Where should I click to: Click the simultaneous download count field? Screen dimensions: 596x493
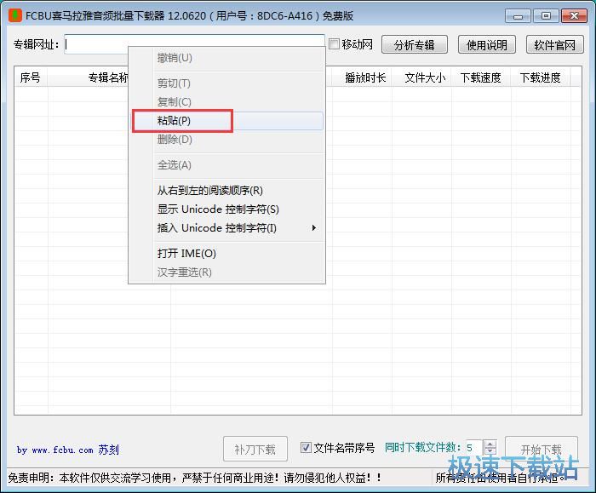474,448
